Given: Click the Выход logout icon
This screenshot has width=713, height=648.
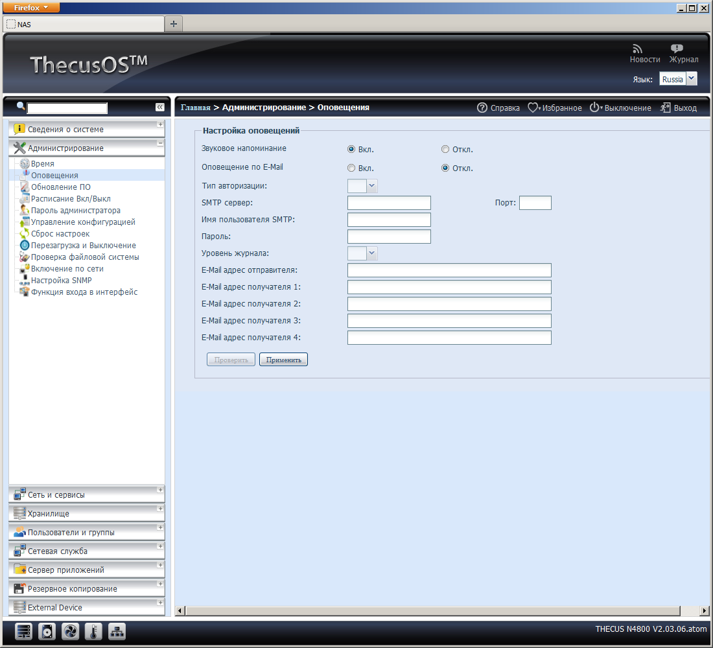Looking at the screenshot, I should point(665,108).
